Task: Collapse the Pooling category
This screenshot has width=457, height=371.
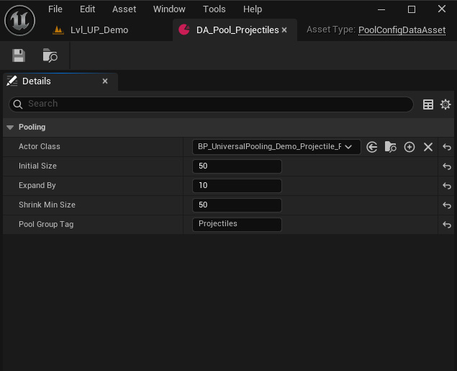Action: 10,128
